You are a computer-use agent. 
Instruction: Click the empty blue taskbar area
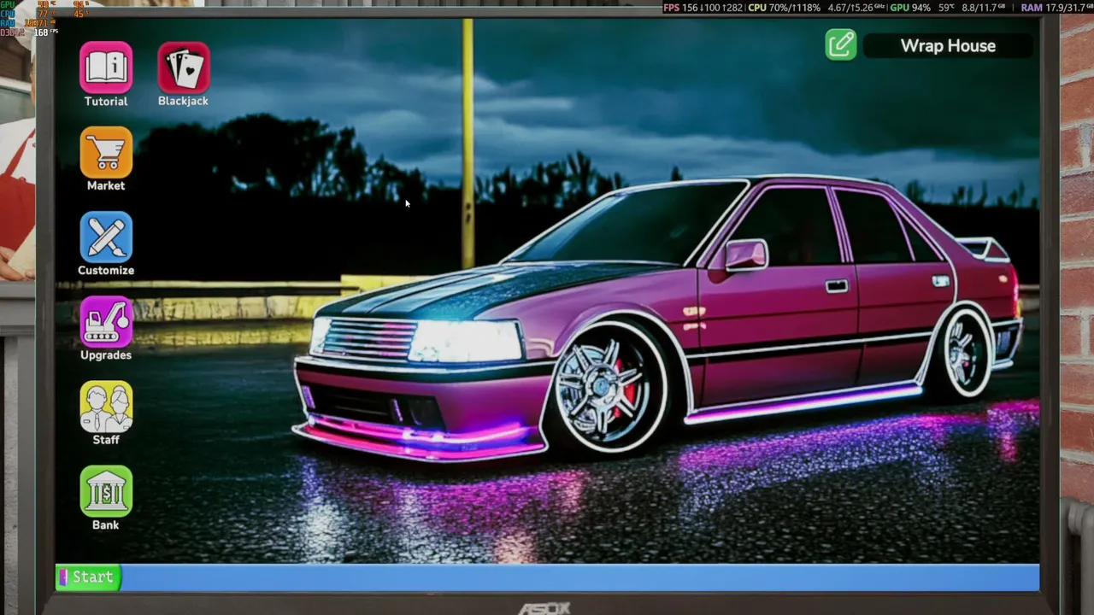pos(579,577)
